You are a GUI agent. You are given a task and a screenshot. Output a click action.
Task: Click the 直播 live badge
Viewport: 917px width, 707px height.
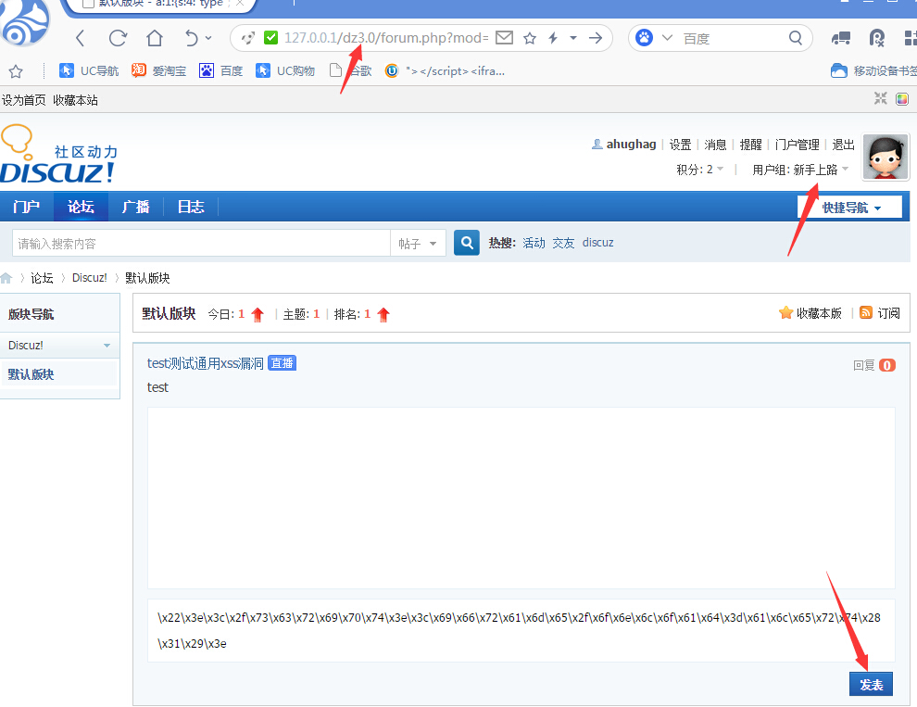(x=282, y=363)
